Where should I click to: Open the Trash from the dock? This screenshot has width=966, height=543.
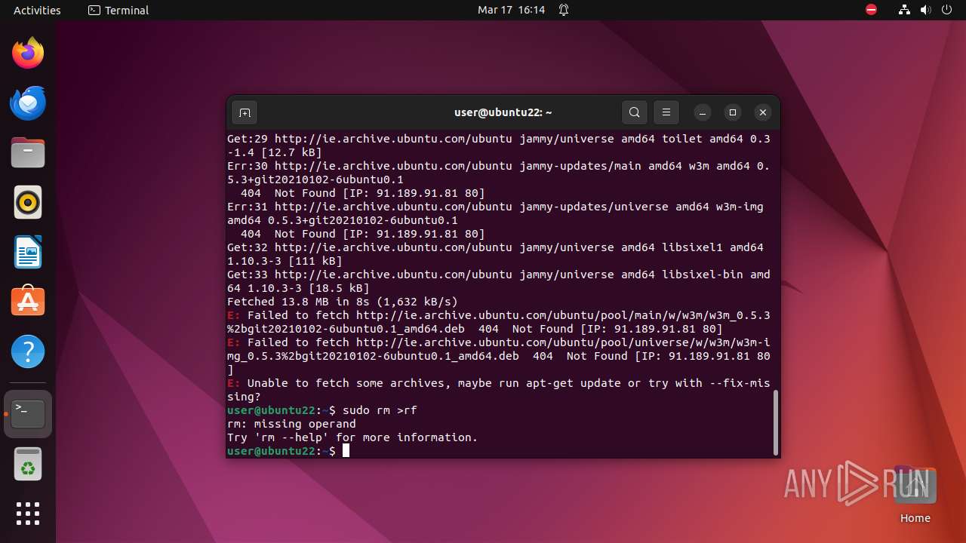28,464
